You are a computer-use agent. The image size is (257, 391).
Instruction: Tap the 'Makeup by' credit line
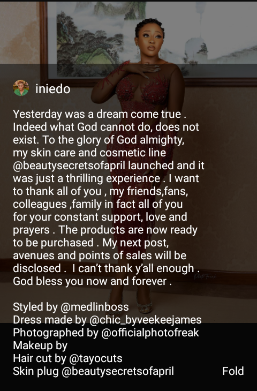(x=40, y=345)
